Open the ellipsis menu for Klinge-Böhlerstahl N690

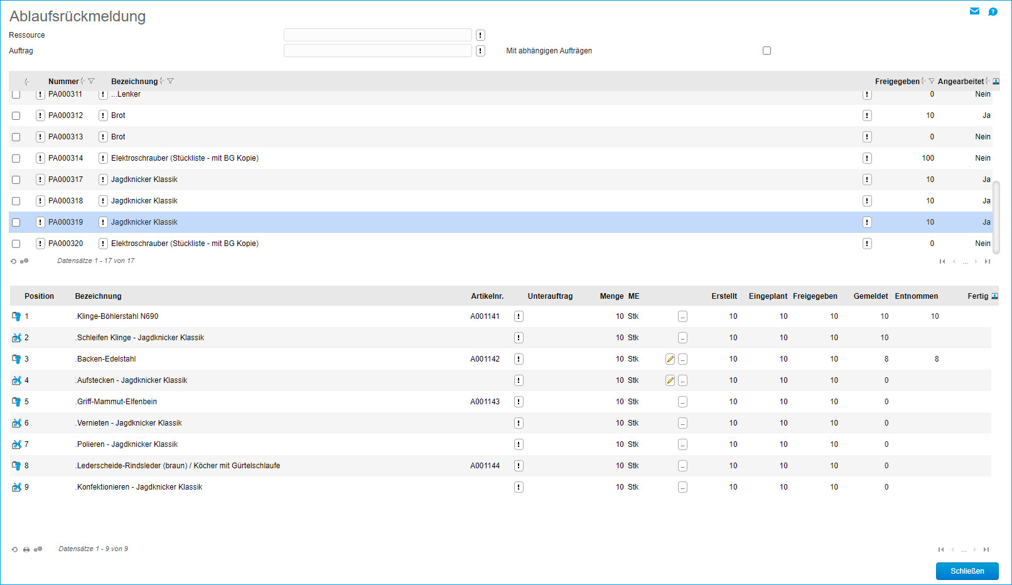pos(682,316)
